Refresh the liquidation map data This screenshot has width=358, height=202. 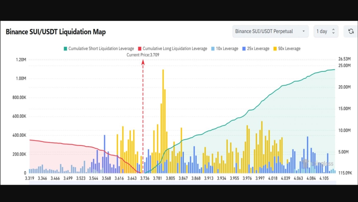(351, 31)
